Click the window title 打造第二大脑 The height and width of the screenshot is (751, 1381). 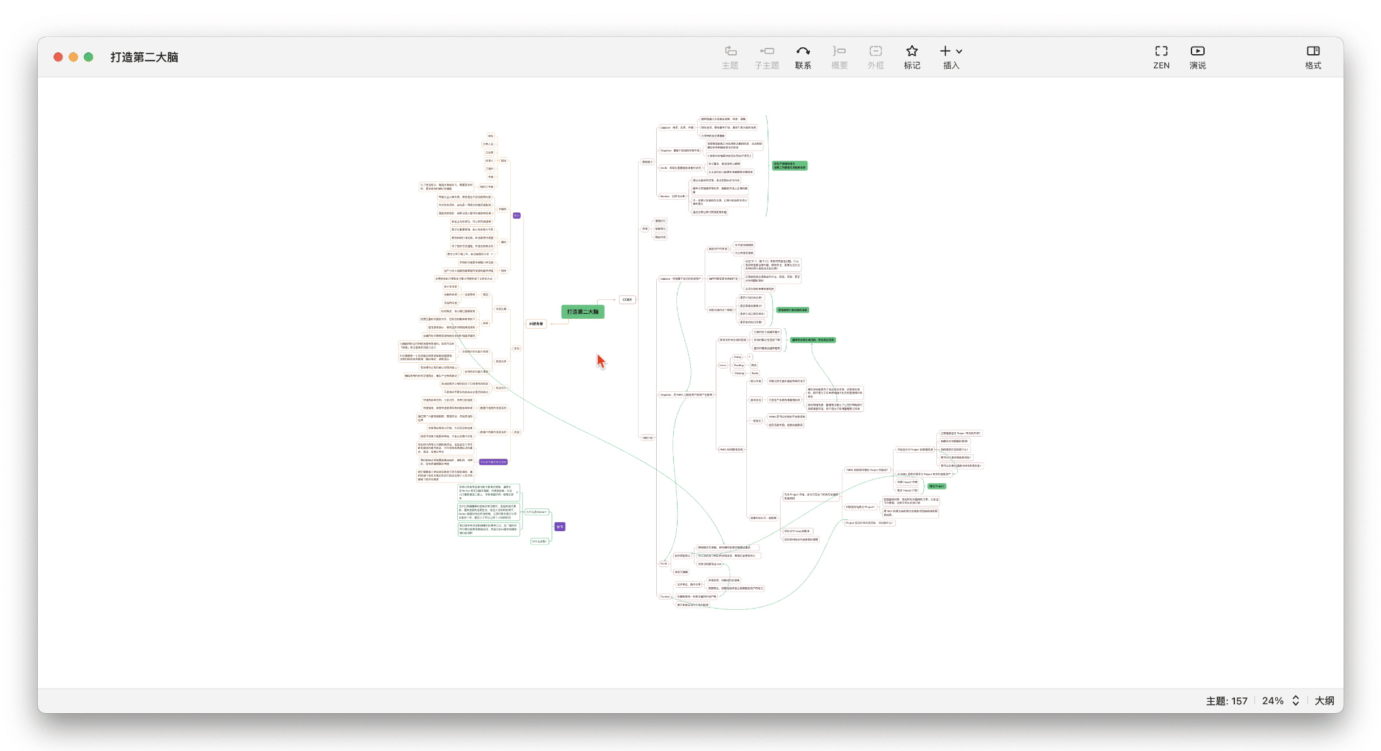coord(144,57)
